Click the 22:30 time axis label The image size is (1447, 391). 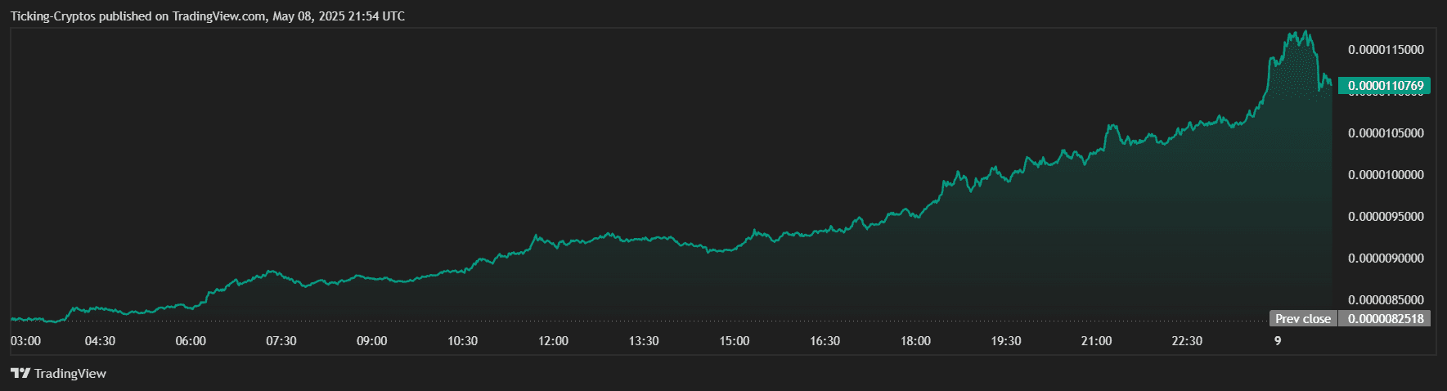[1187, 341]
